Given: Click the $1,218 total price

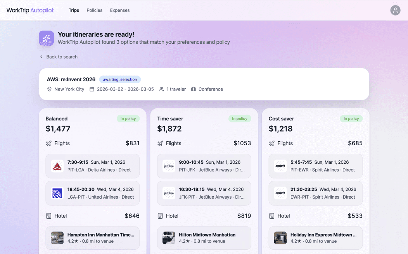Looking at the screenshot, I should (x=280, y=129).
